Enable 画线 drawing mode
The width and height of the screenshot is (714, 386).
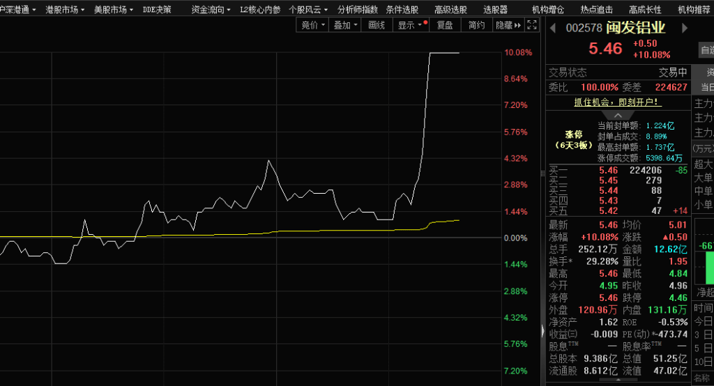377,25
